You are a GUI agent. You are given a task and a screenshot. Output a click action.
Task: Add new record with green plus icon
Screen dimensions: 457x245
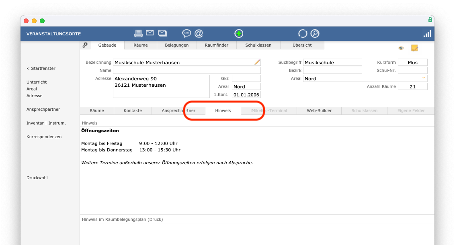tap(239, 33)
